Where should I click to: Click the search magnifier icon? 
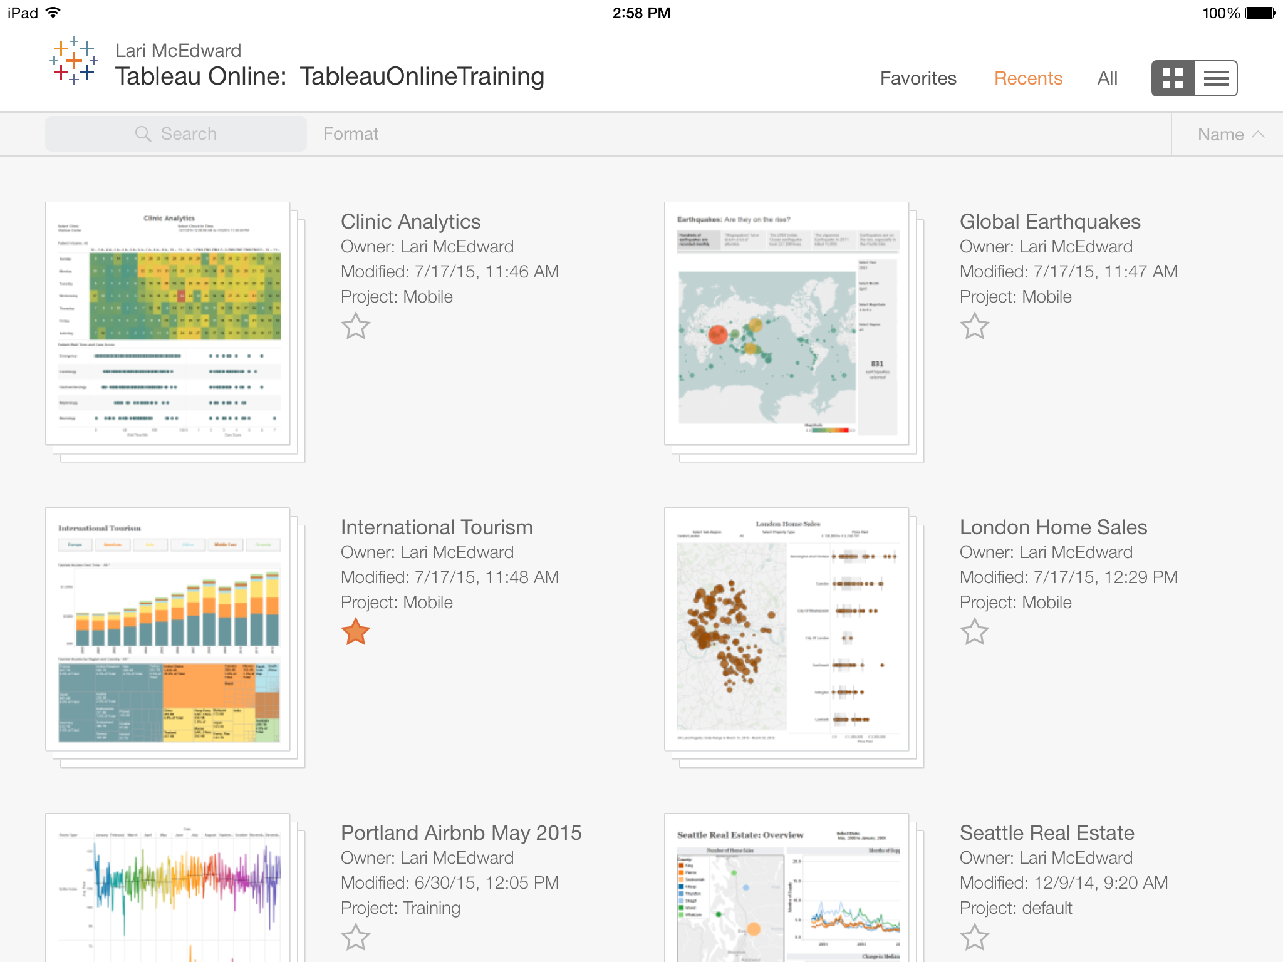[143, 134]
